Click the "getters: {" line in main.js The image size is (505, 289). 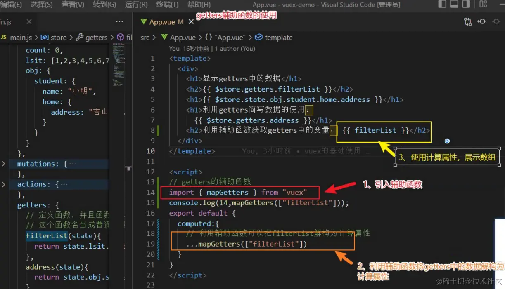pyautogui.click(x=38, y=205)
